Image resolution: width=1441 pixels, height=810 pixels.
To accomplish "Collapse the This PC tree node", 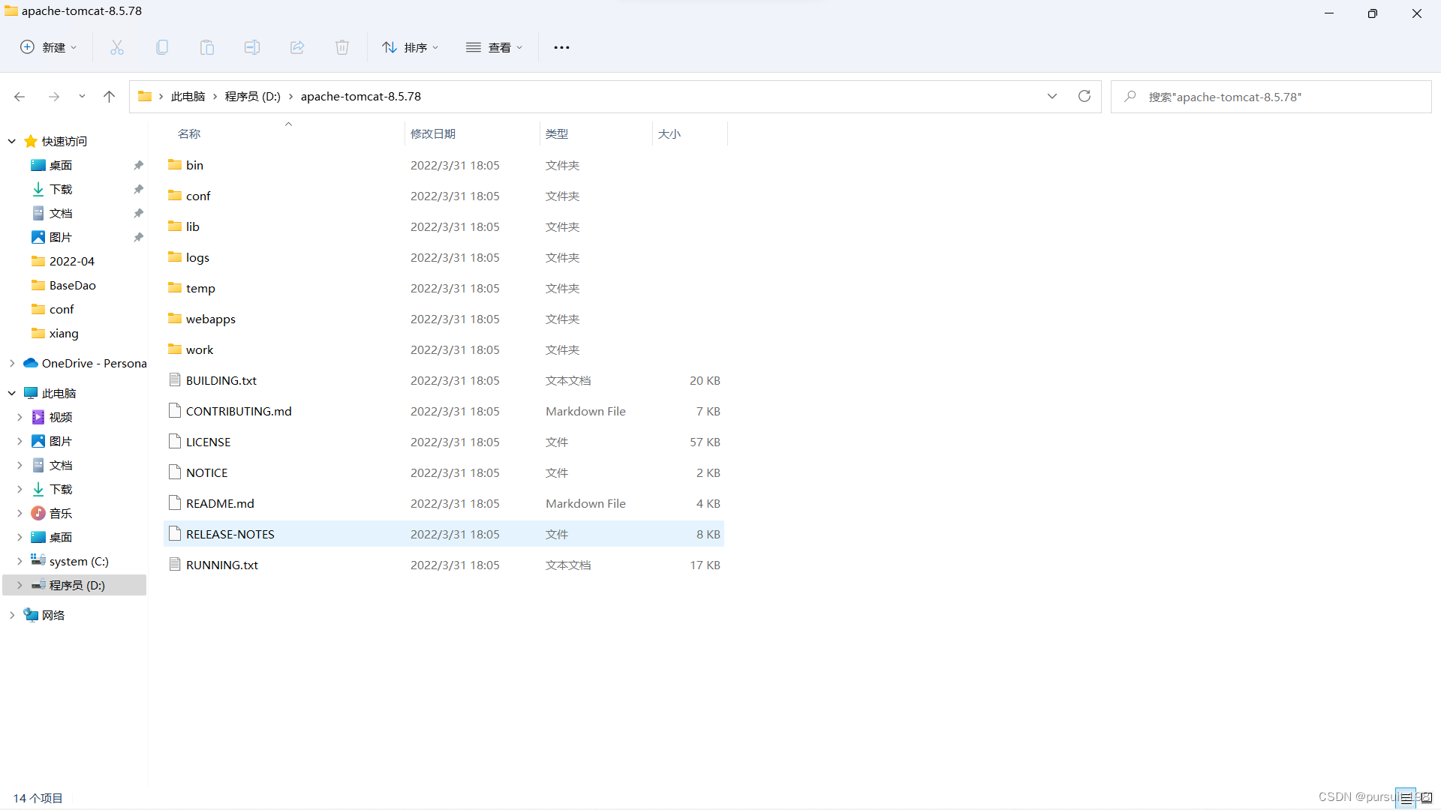I will click(x=12, y=393).
